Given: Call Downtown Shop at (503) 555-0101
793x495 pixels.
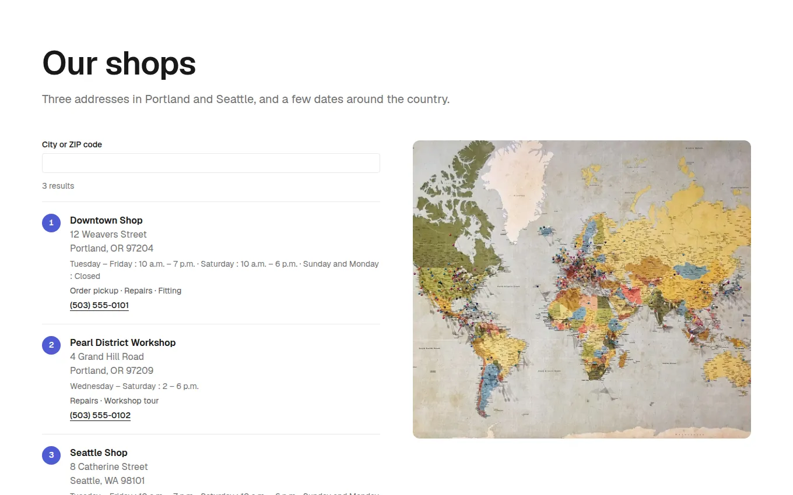Looking at the screenshot, I should click(99, 305).
